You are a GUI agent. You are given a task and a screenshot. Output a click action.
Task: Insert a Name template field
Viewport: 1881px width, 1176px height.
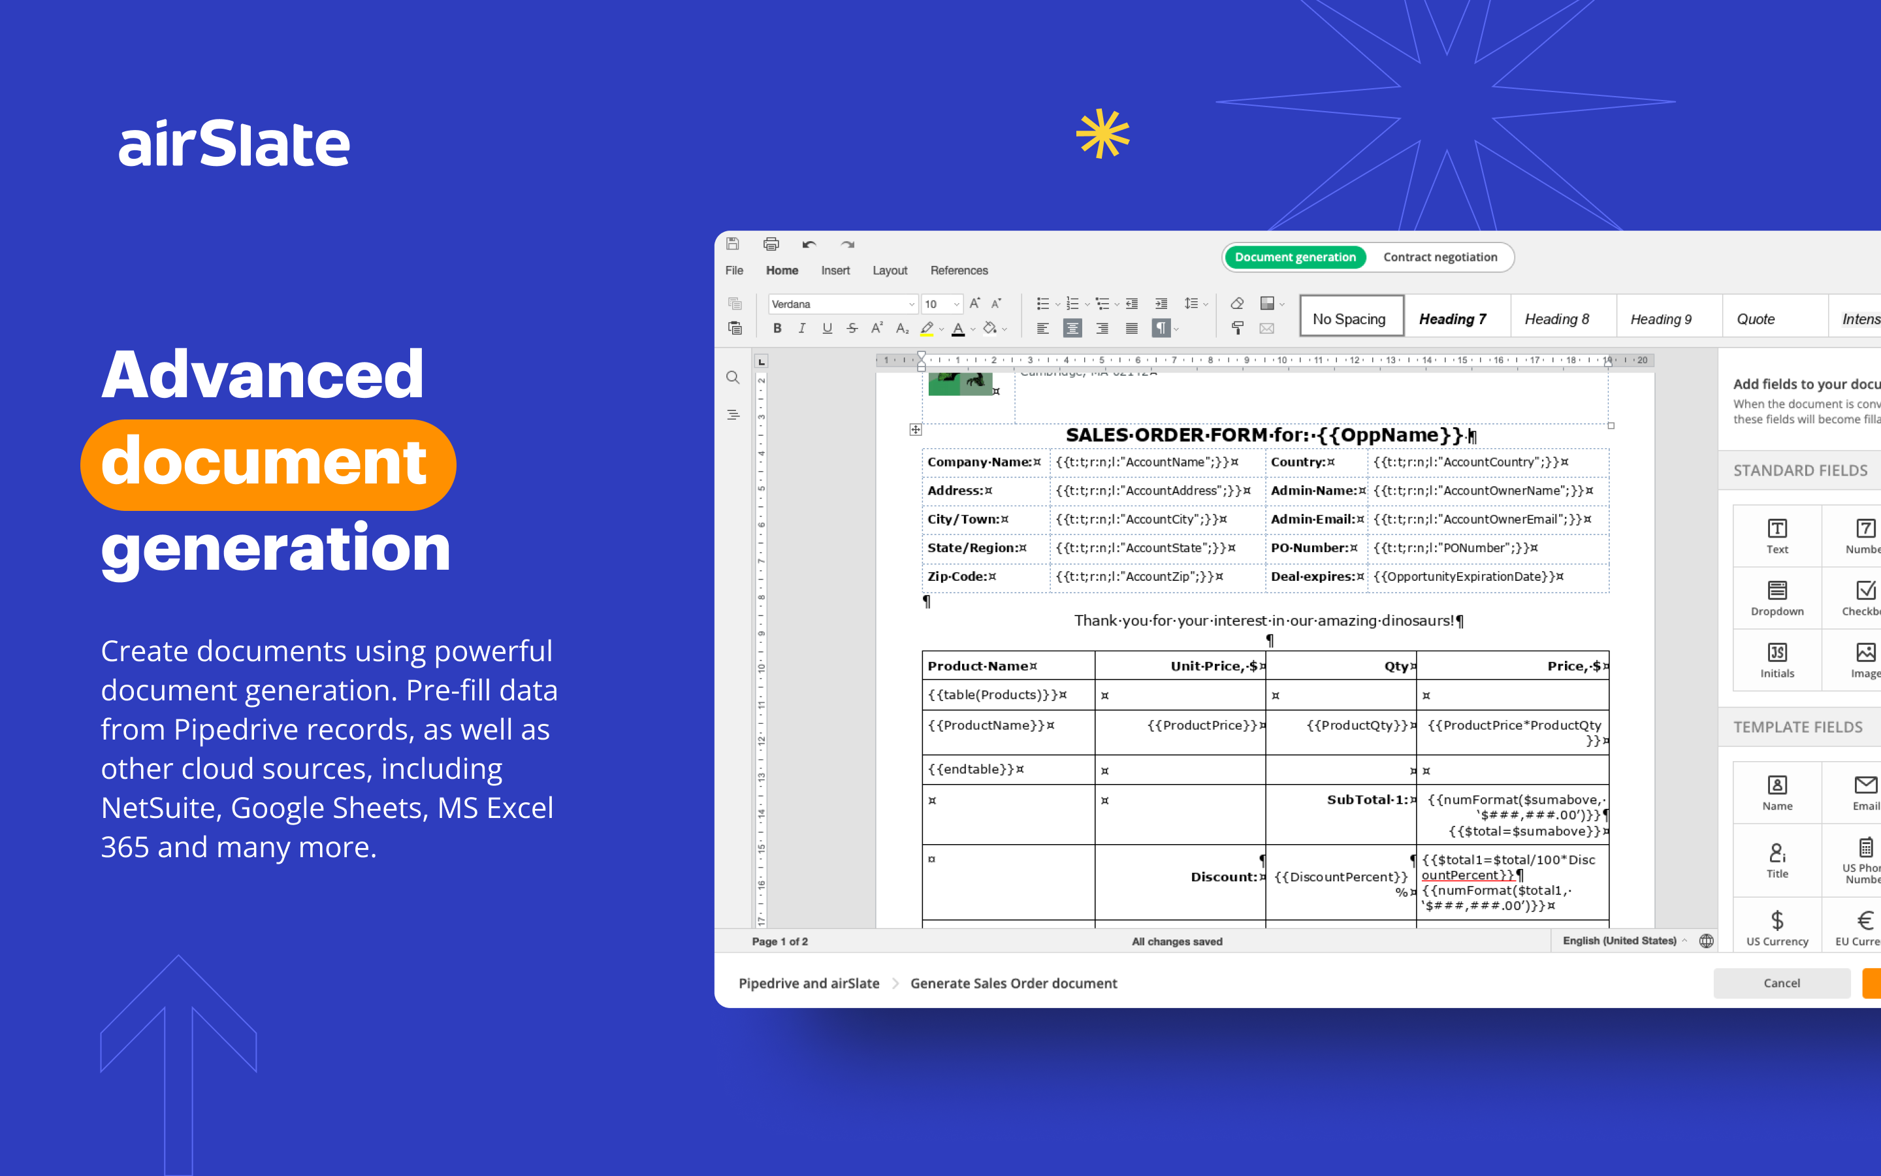click(x=1777, y=792)
